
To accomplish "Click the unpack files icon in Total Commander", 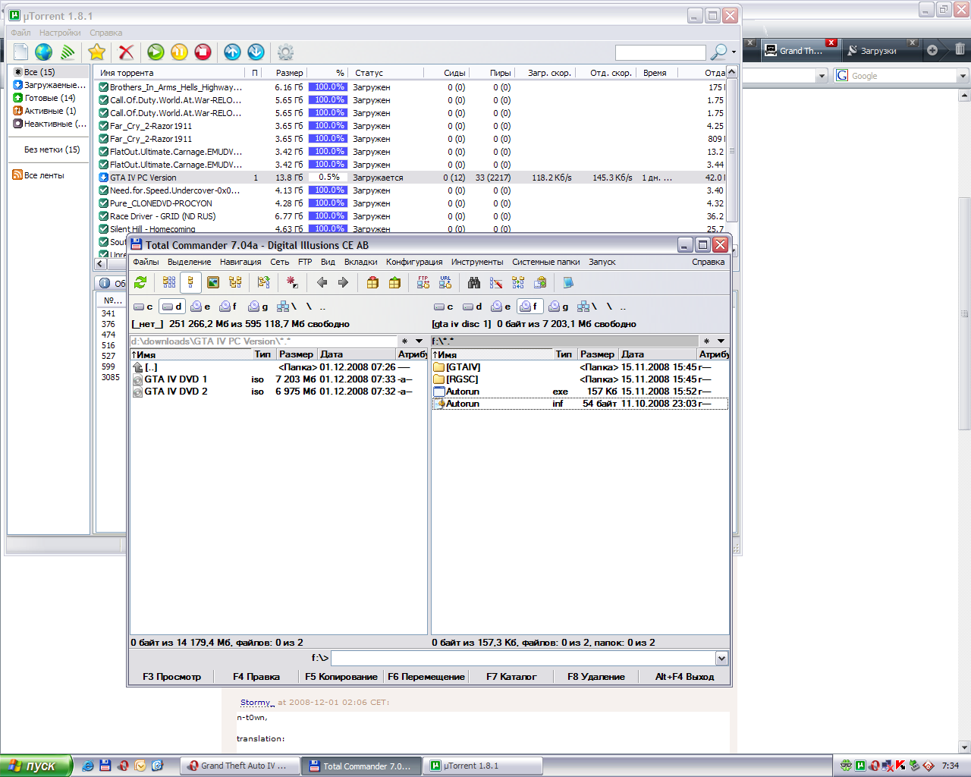I will (x=394, y=282).
